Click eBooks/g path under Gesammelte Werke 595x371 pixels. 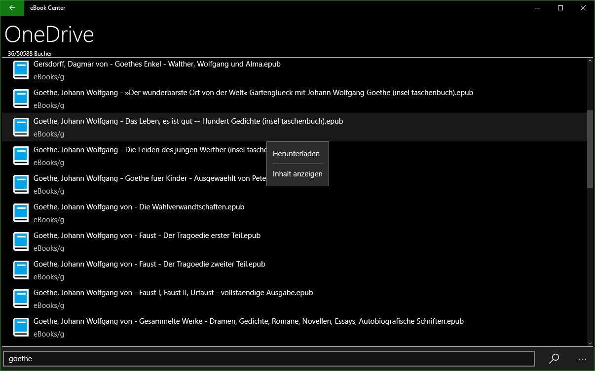(49, 334)
